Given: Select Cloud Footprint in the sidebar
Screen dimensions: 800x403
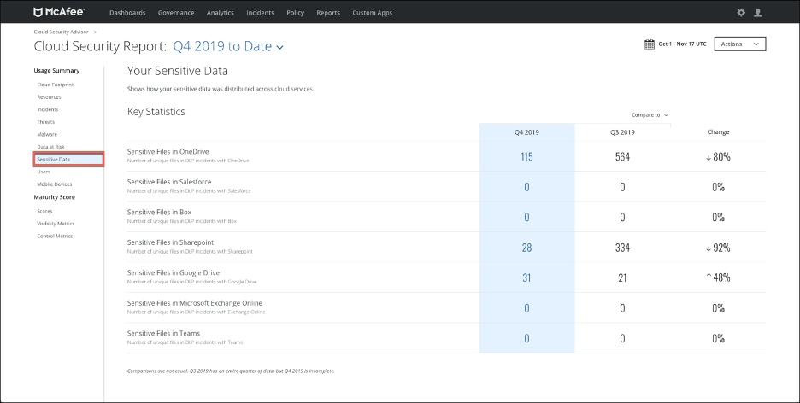Looking at the screenshot, I should [55, 85].
